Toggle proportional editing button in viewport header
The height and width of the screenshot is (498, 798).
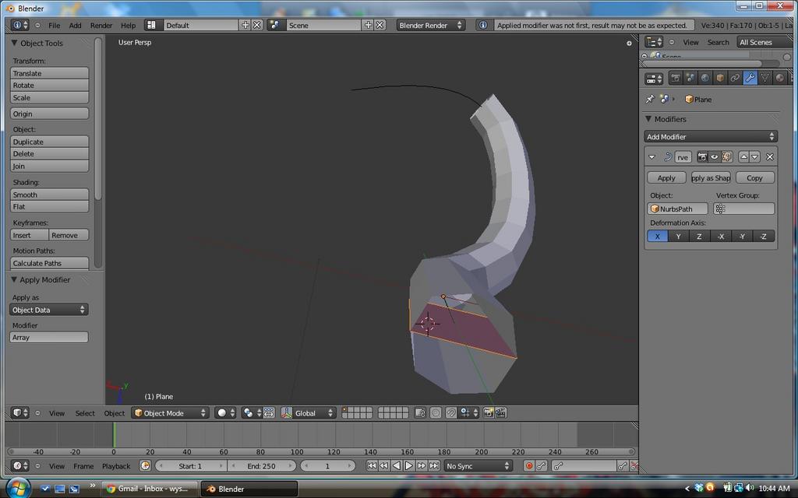click(x=436, y=413)
